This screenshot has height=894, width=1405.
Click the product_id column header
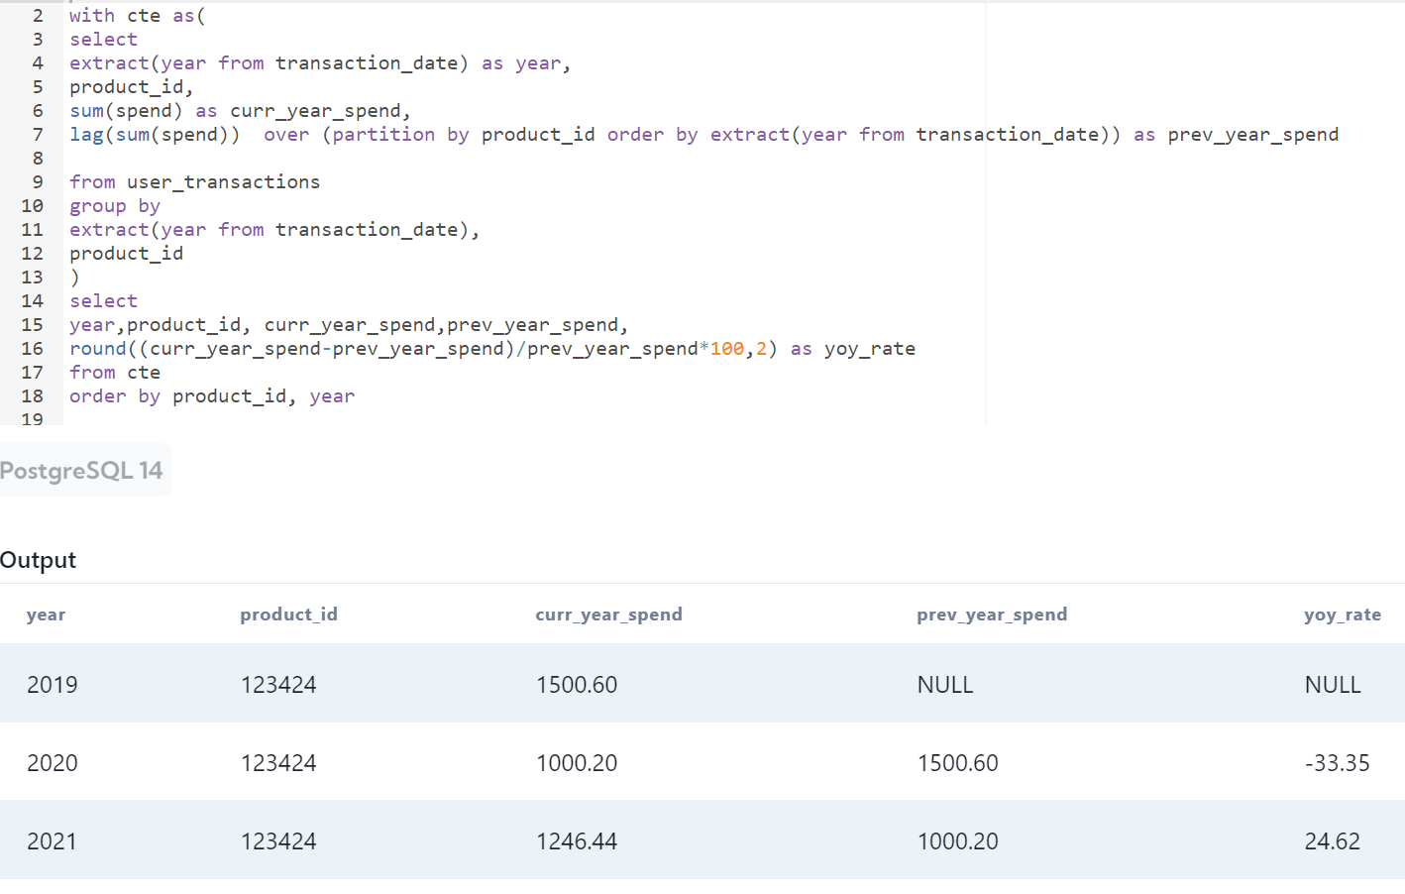pyautogui.click(x=288, y=615)
